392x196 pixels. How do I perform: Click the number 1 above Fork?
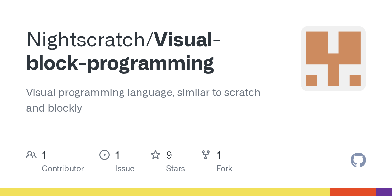click(219, 155)
